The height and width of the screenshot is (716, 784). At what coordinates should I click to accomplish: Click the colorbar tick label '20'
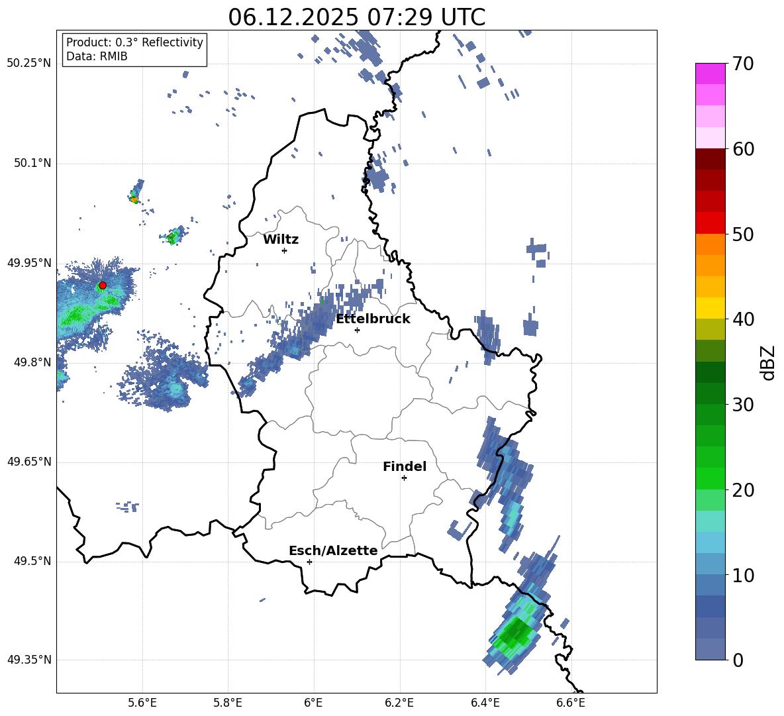tap(743, 490)
